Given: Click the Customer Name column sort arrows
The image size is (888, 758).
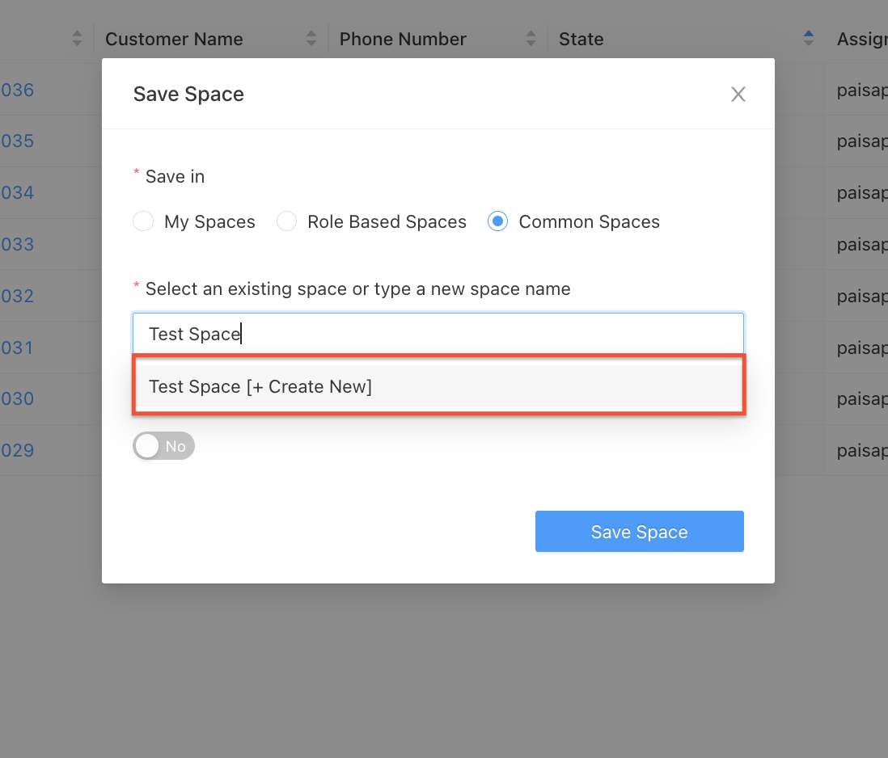Looking at the screenshot, I should (311, 38).
